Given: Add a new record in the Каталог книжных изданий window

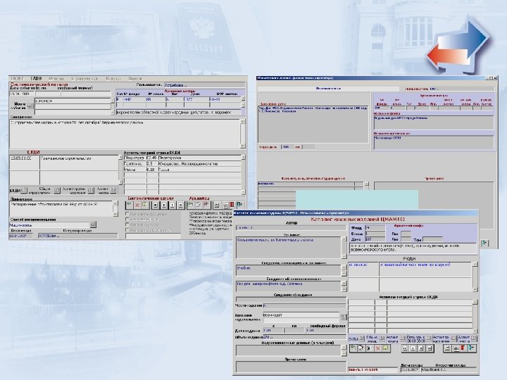Looking at the screenshot, I should [353, 348].
